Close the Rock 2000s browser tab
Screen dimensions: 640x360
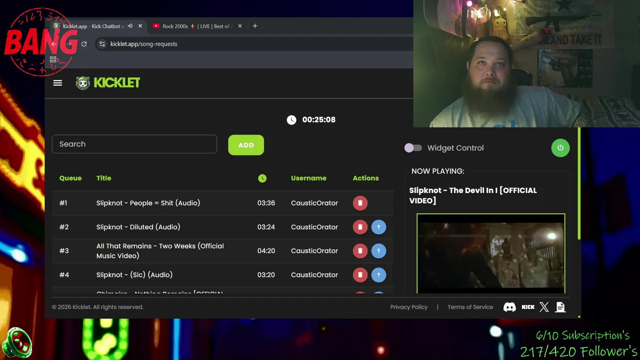239,26
